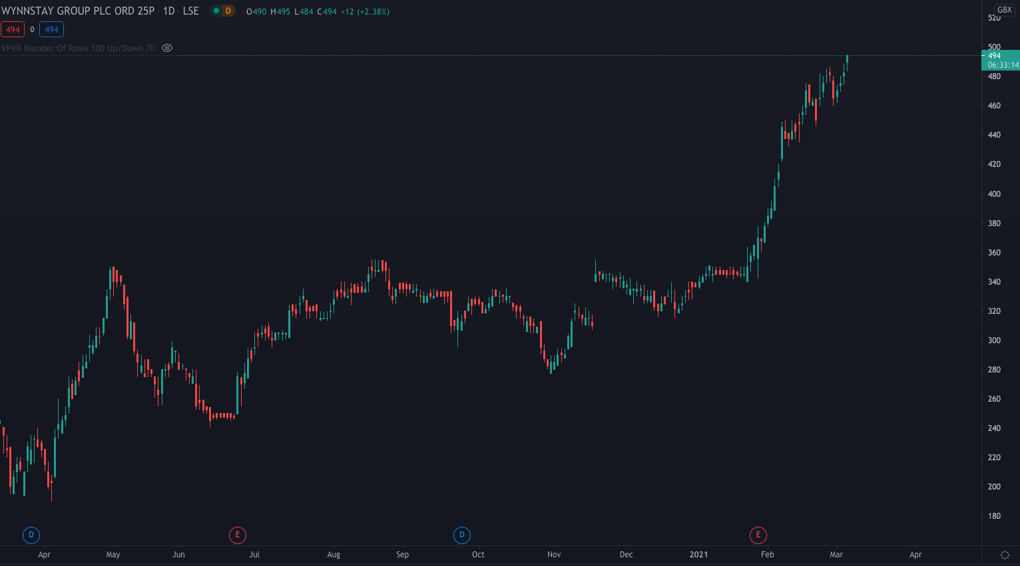Open the earnings marker near February
Screen dimensions: 1020x566
758,535
